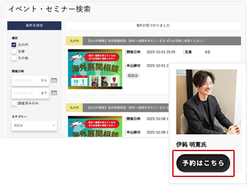Focus the start date field ending in から
The image size is (247, 185).
point(30,80)
